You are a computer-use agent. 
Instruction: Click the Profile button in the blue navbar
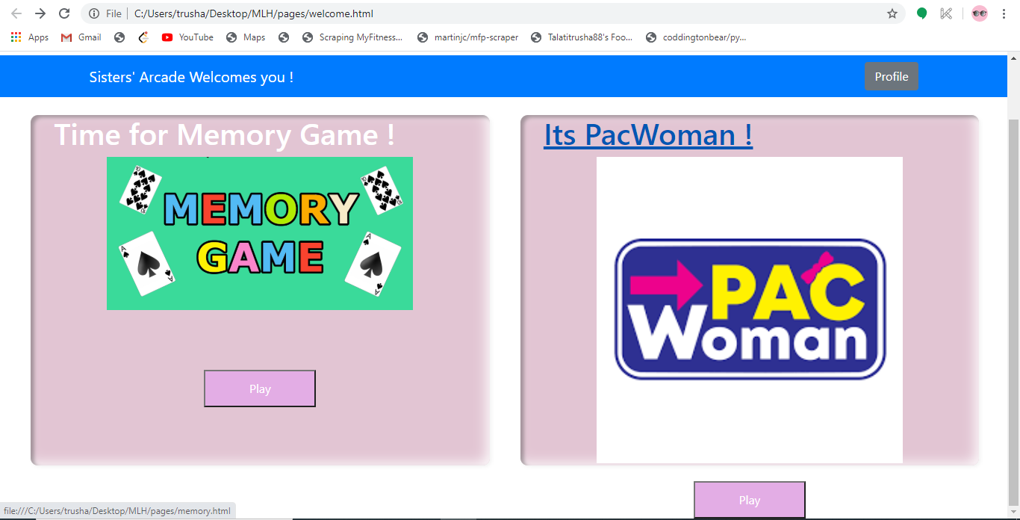tap(892, 76)
